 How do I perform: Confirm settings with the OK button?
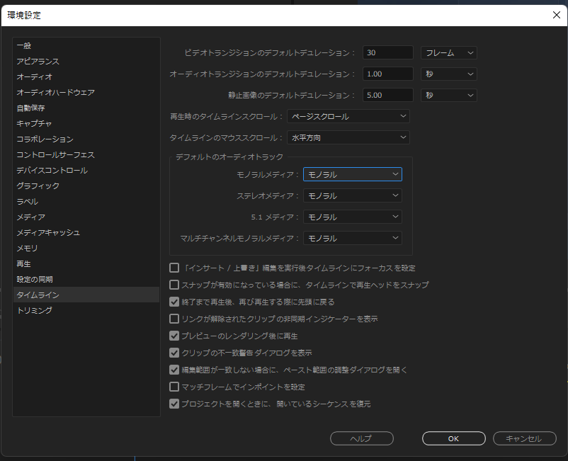coord(453,438)
